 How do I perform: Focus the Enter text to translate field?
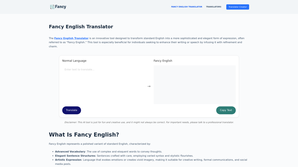pos(104,83)
